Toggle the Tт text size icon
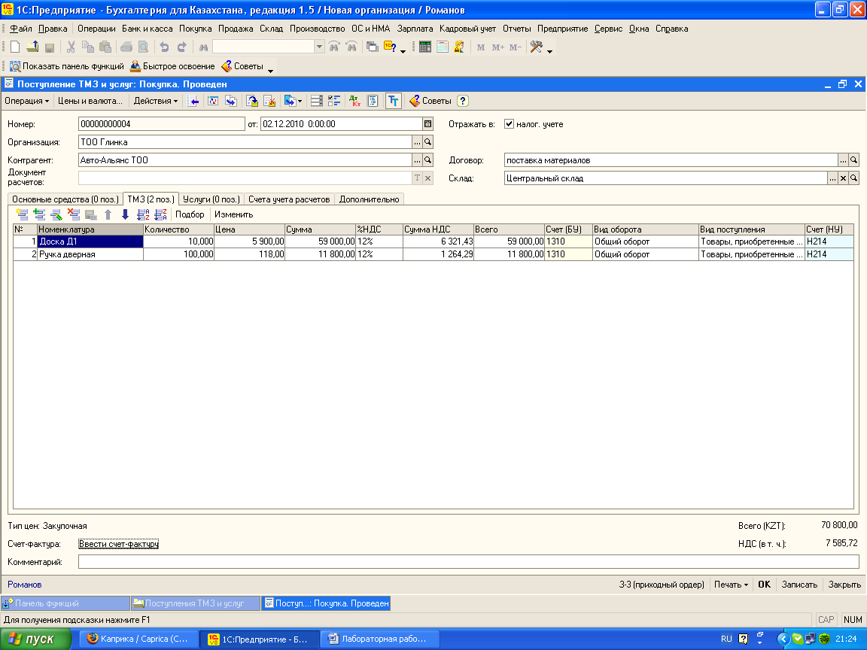Image resolution: width=867 pixels, height=650 pixels. coord(393,101)
